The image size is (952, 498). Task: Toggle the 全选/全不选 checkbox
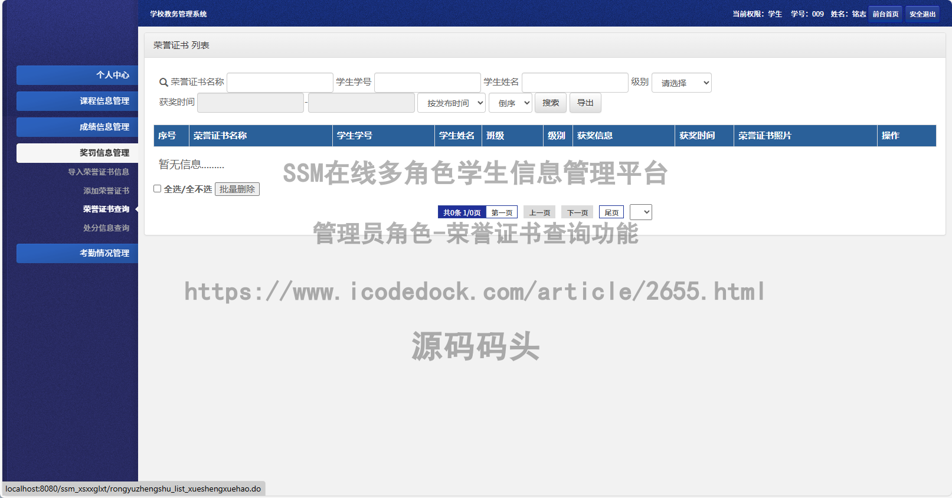click(x=158, y=189)
